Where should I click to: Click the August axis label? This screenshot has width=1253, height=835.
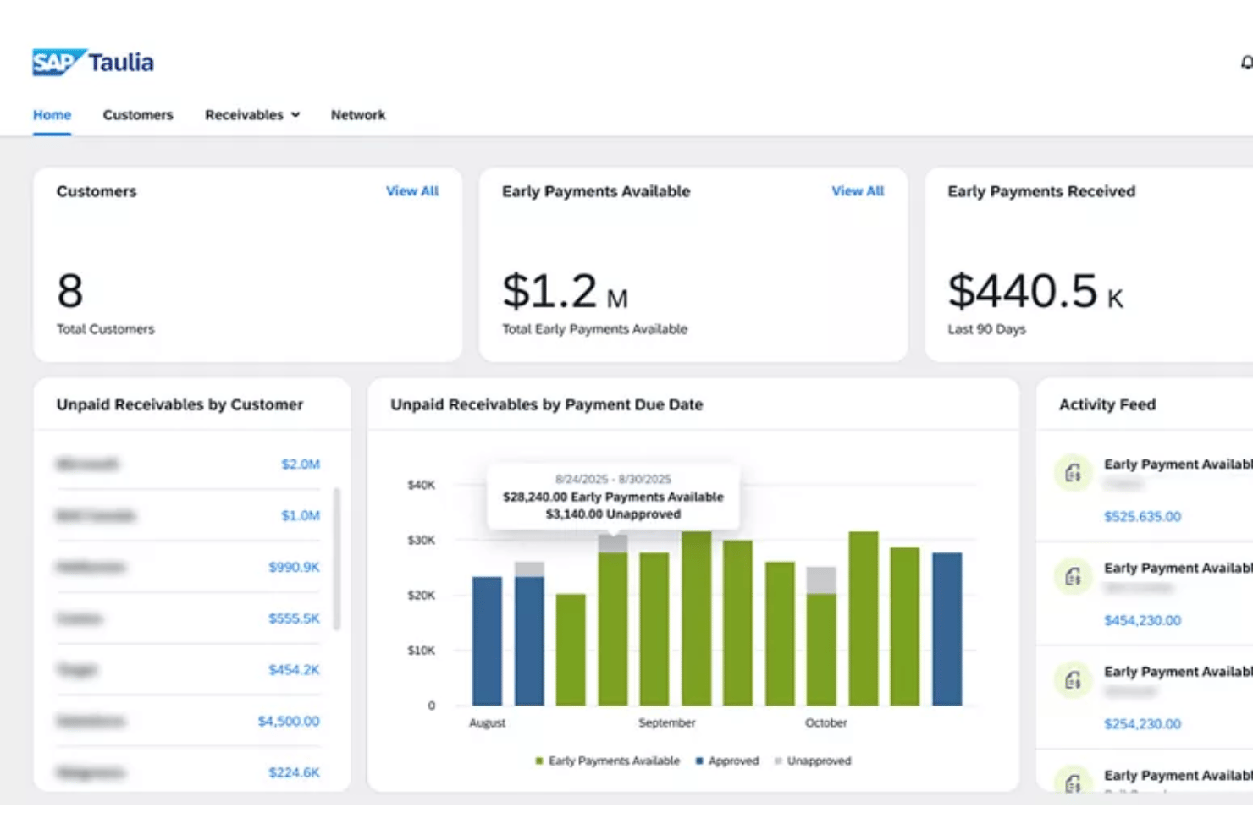point(487,723)
